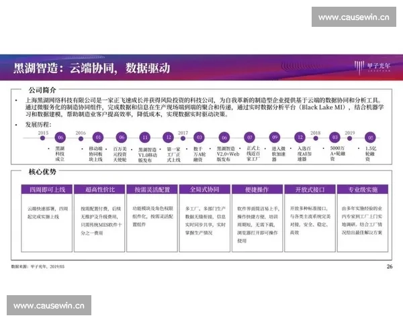403x322 pixels.
Task: Click the description 多工厂、多部门生产数据无缝衔接
Action: tap(206, 221)
